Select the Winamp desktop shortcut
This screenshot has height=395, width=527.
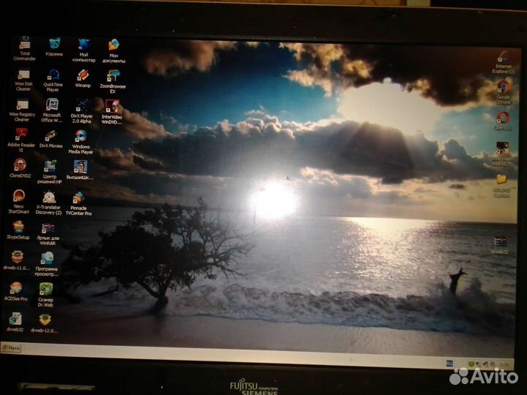pyautogui.click(x=83, y=78)
